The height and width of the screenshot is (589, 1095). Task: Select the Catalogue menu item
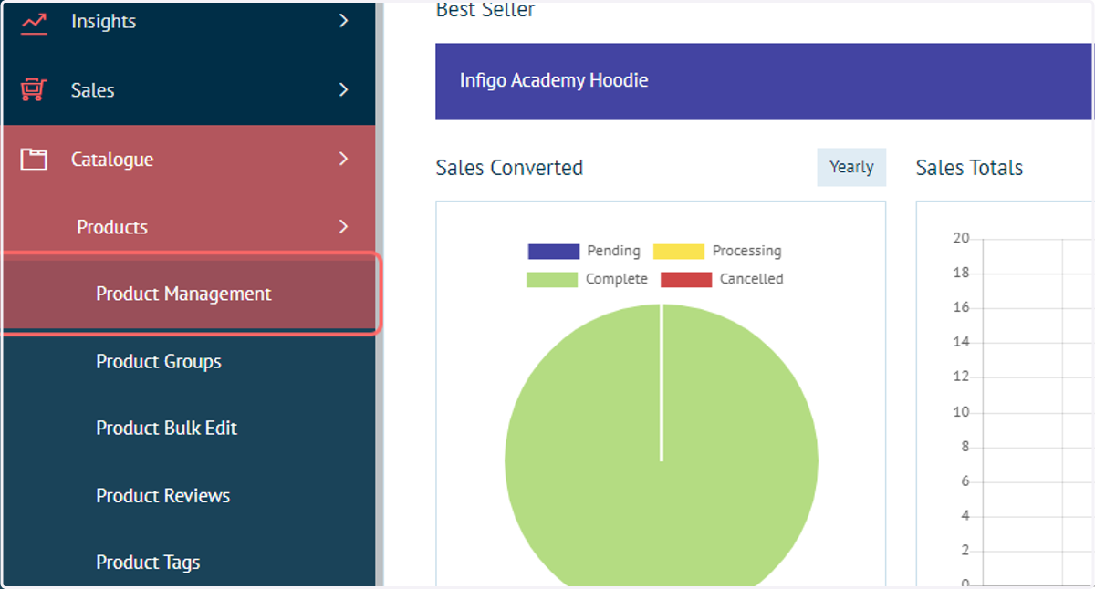[189, 160]
